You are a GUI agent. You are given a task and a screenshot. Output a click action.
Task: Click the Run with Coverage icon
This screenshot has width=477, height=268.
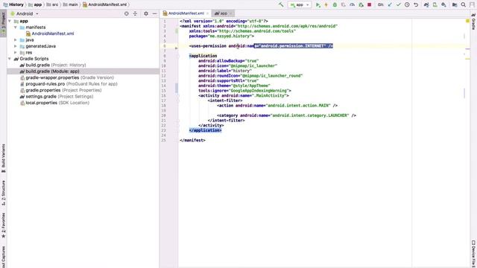pos(343,4)
